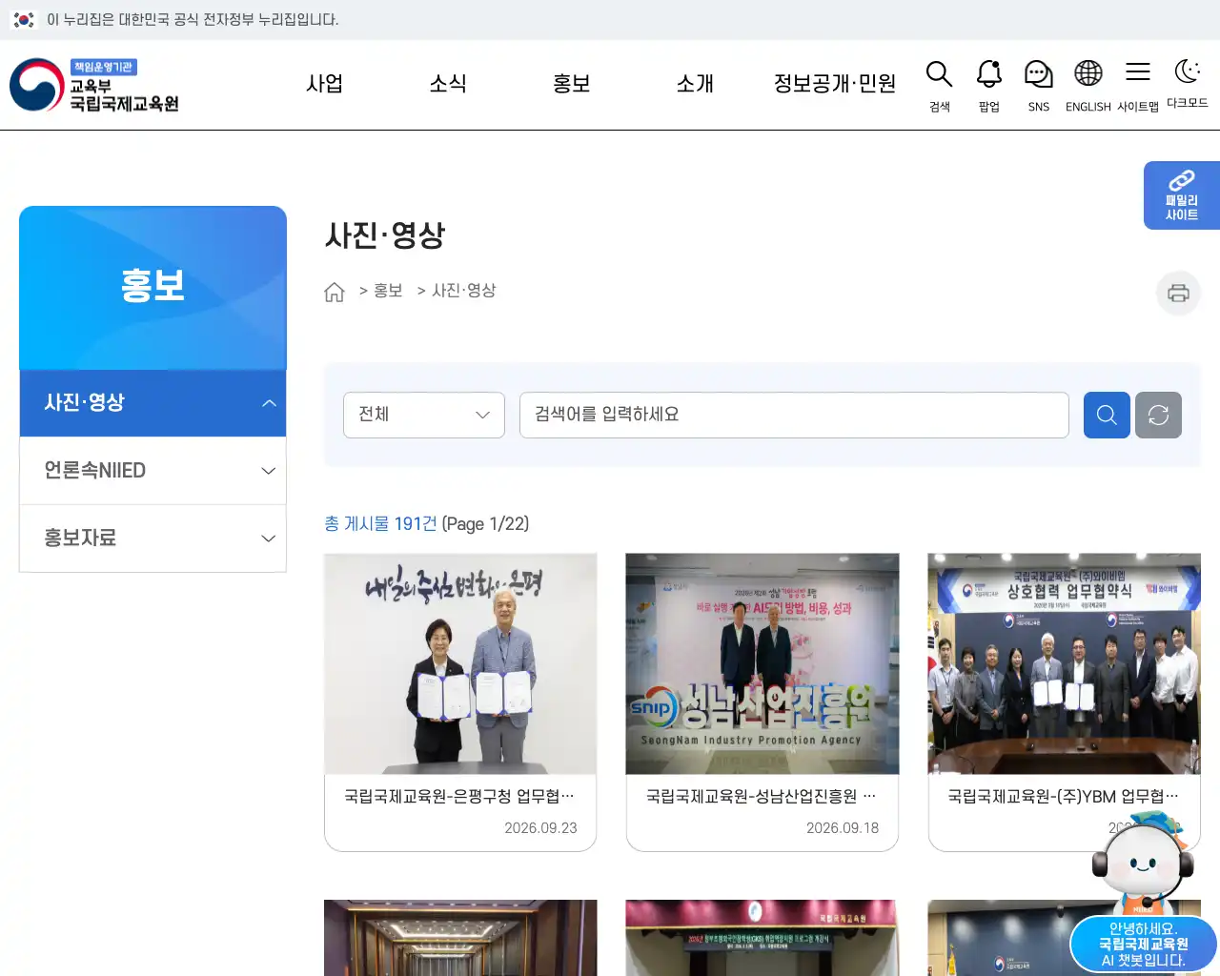Open the 홍보 main menu
This screenshot has width=1220, height=976.
click(x=572, y=84)
